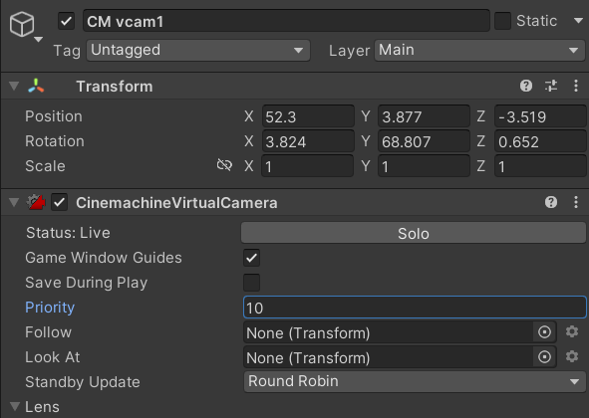This screenshot has width=589, height=418.
Task: Open CinemachineVirtualCamera three-dot menu
Action: coord(576,202)
